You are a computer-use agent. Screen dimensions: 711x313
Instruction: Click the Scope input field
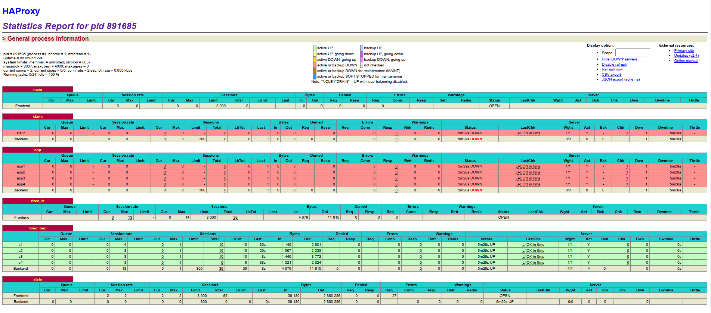tap(633, 53)
